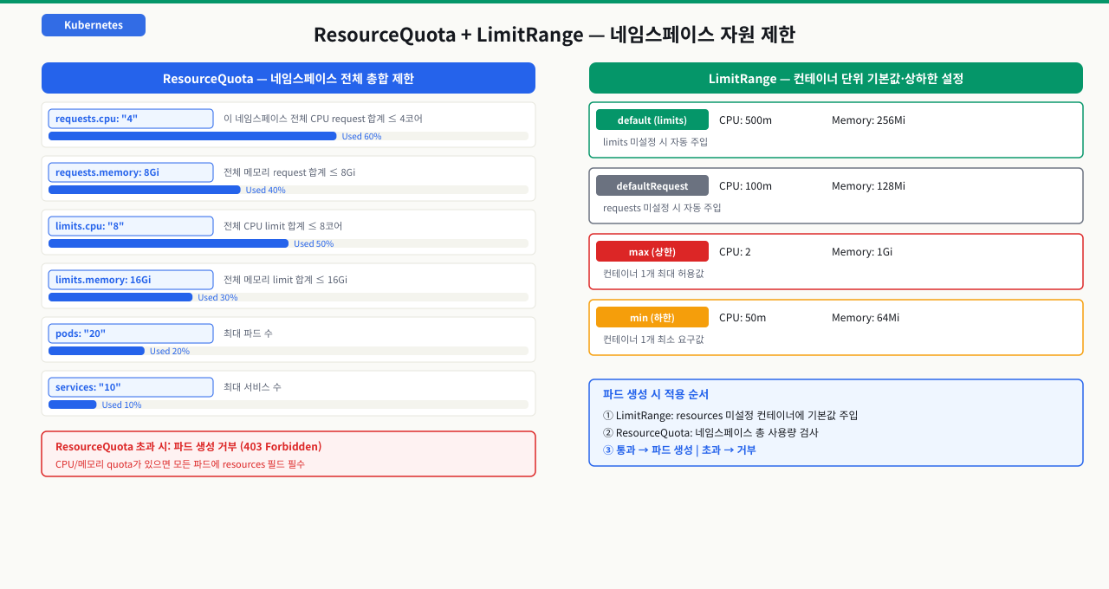Click the "Used 20%" text
Viewport: 1109px width, 589px height.
(x=170, y=351)
